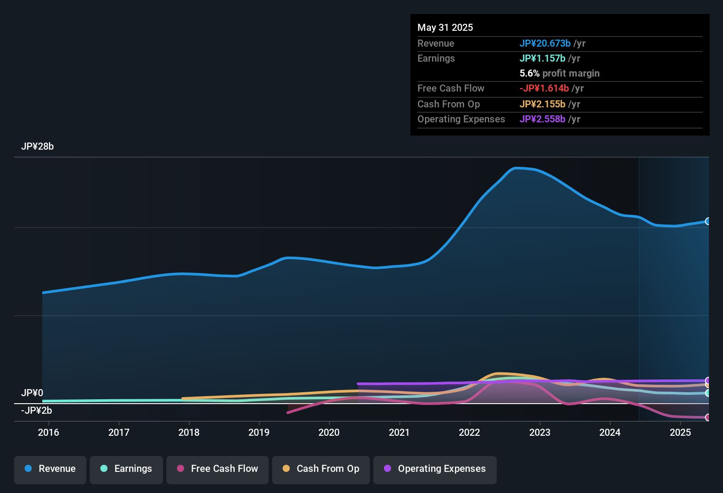Click the Revenue end-of-line data point
723x493 pixels.
(x=708, y=221)
